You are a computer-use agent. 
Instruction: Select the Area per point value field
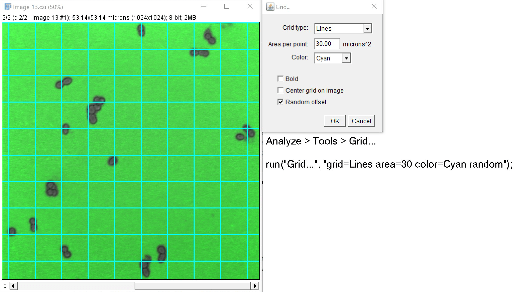point(326,44)
